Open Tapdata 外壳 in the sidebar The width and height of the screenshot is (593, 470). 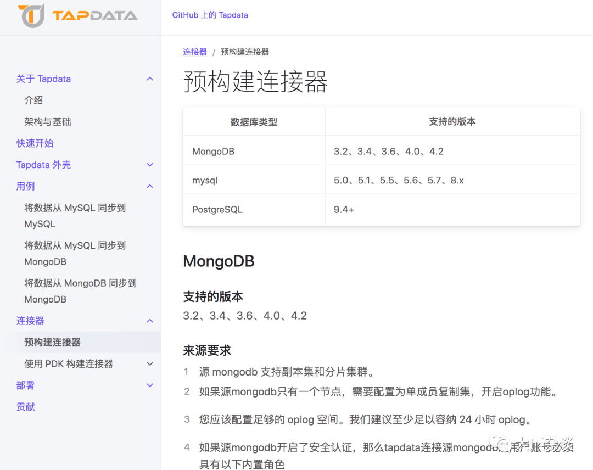43,165
